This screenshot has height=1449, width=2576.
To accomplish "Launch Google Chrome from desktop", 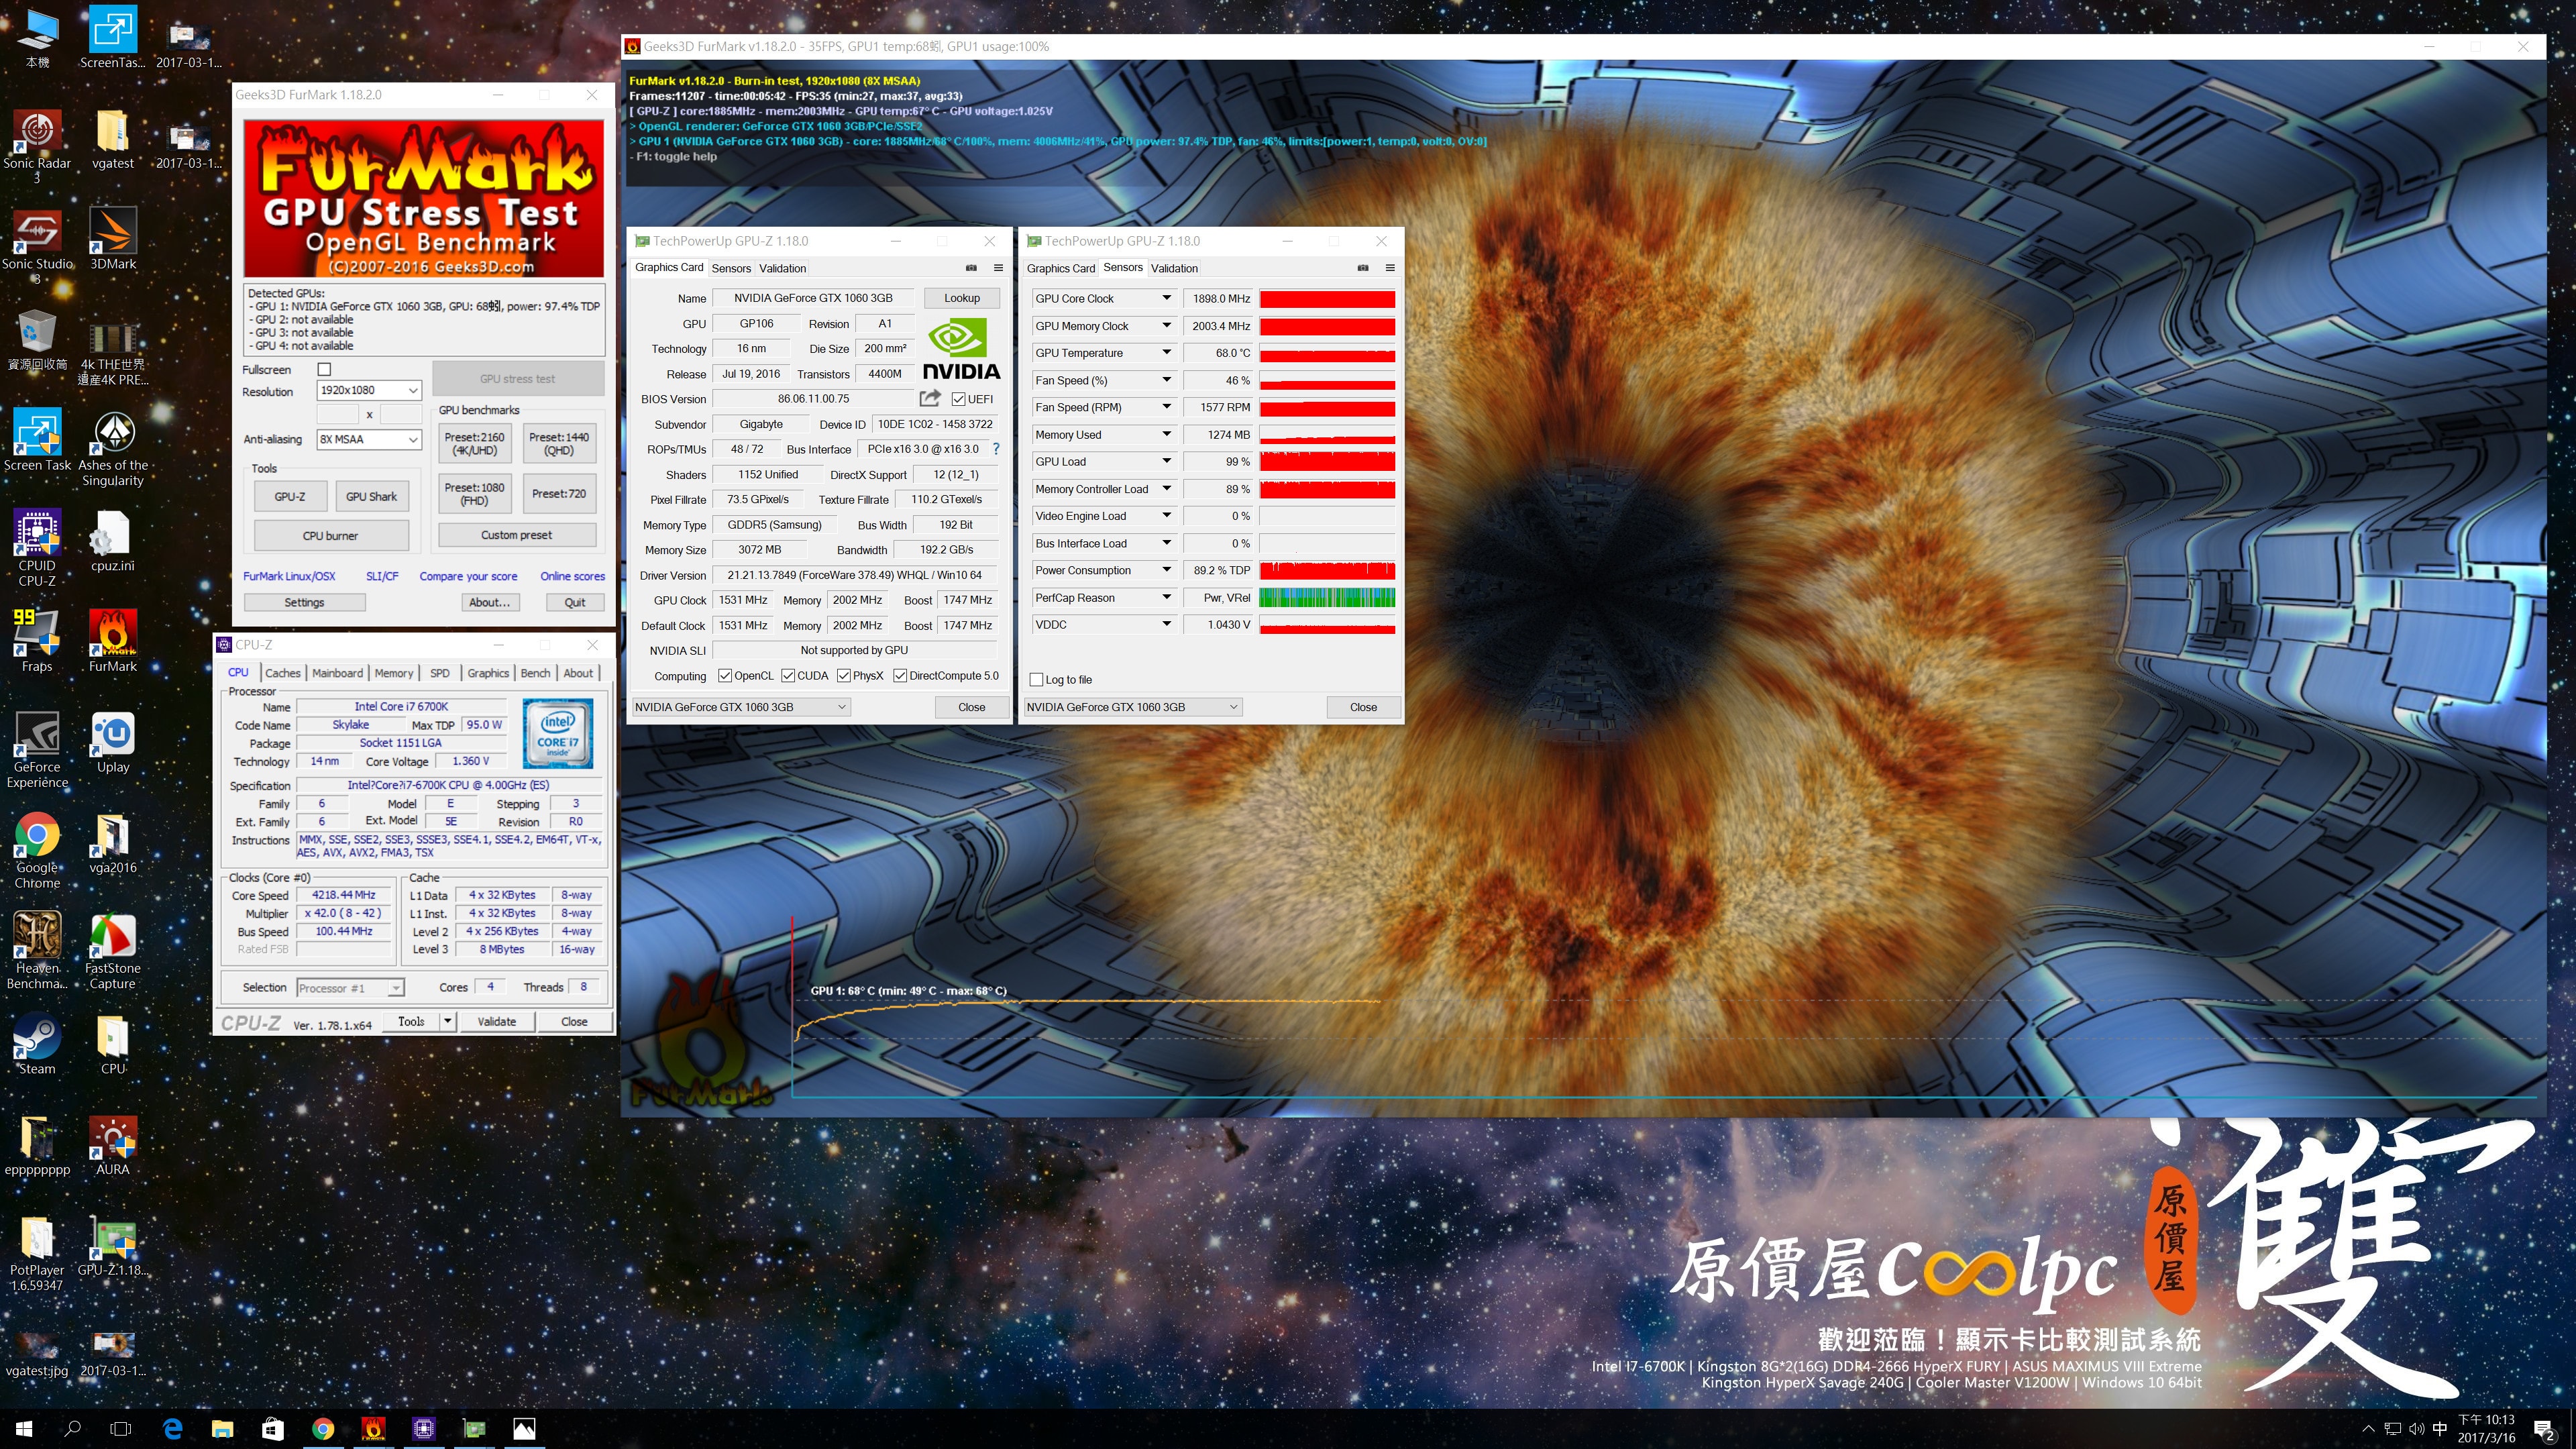I will (x=37, y=850).
